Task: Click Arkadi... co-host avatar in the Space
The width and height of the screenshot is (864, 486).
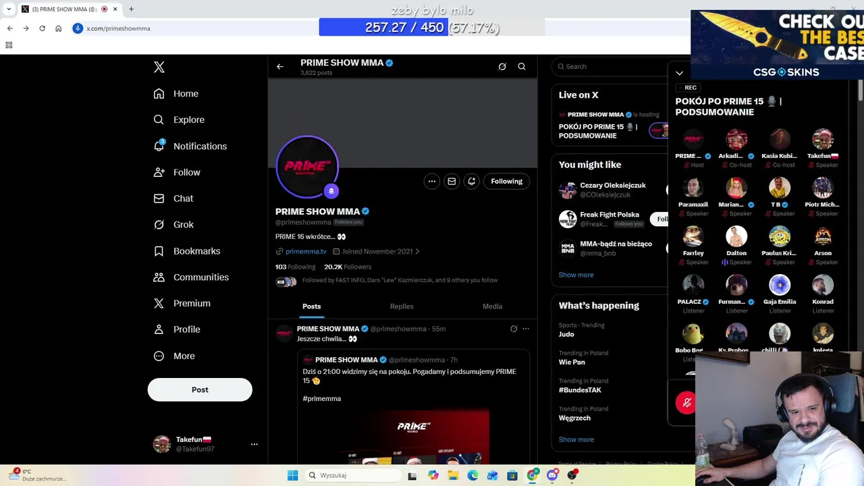Action: point(736,139)
